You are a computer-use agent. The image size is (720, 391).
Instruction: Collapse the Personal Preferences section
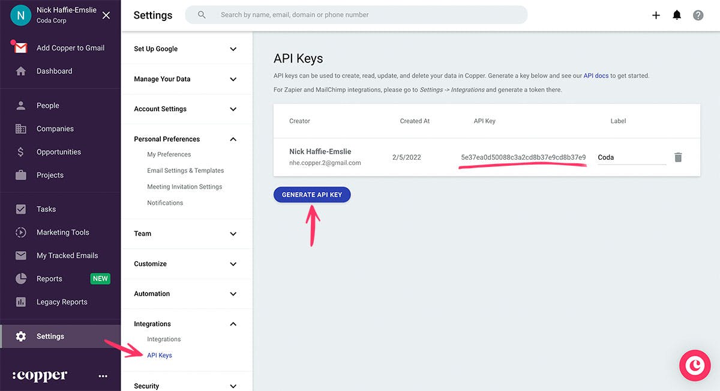coord(187,139)
